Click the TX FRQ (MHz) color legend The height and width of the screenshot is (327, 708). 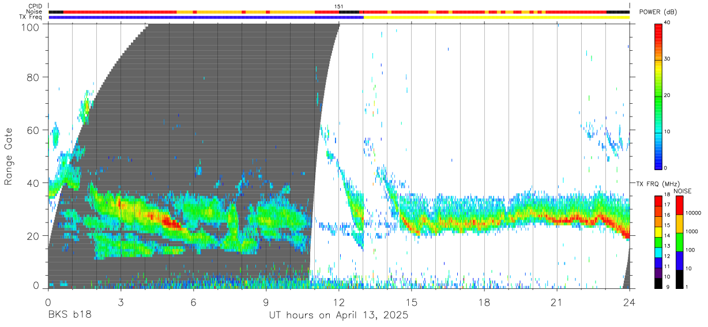pos(658,242)
